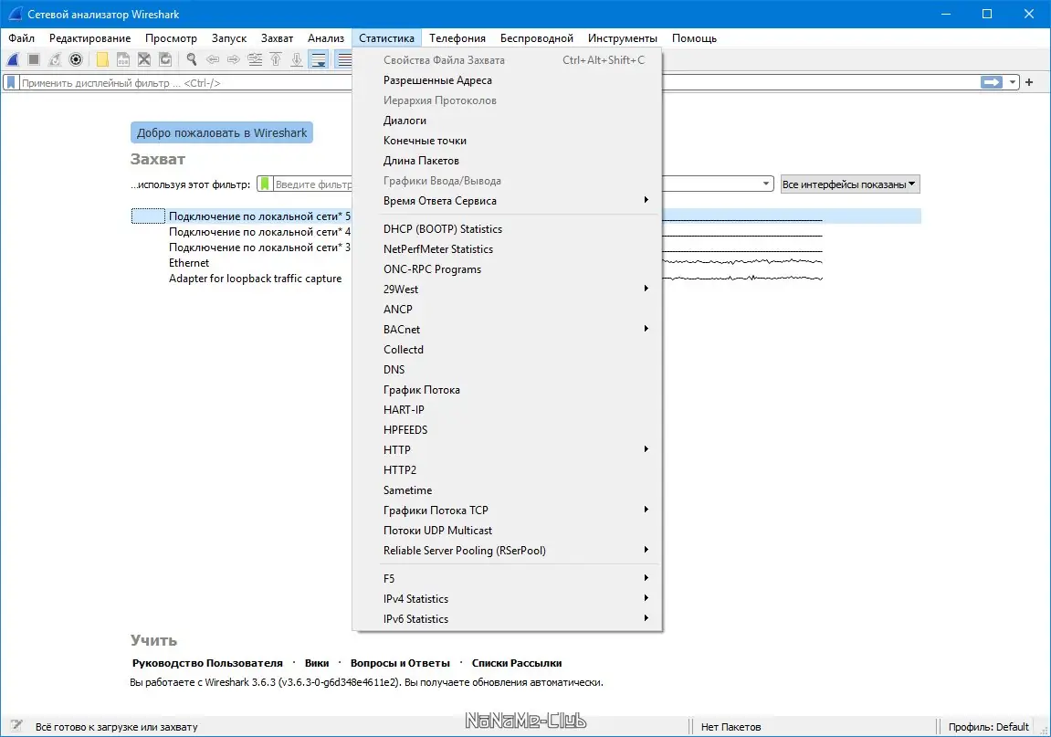
Task: Select 'Потоки UDP Multicast' entry
Action: [x=507, y=531]
